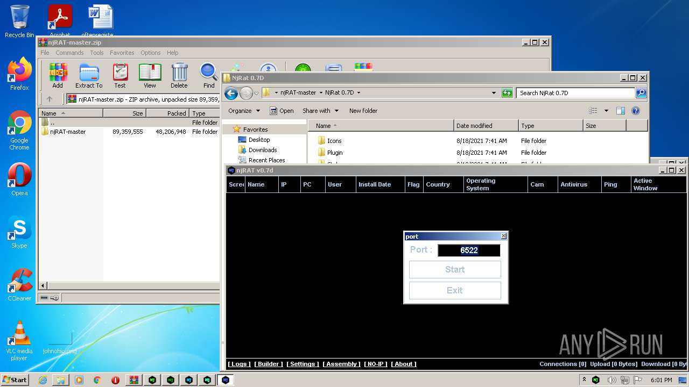Click WinRAR Find icon

coord(209,75)
